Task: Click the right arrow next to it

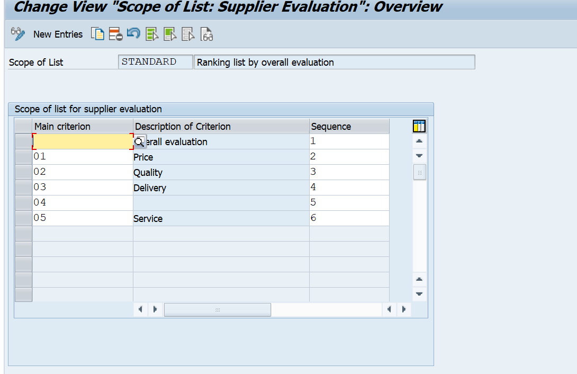Action: point(155,309)
